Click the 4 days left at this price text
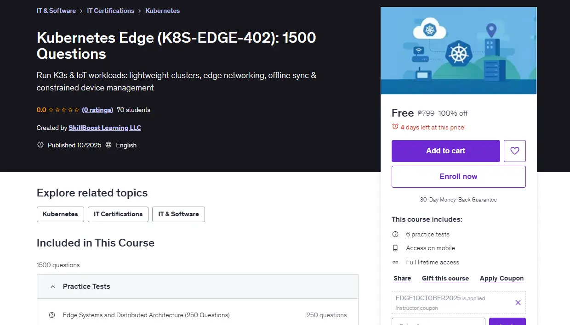Image resolution: width=570 pixels, height=325 pixels. [x=433, y=127]
